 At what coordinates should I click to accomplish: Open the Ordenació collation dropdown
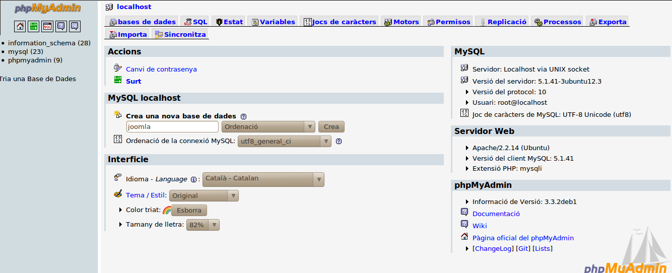click(268, 127)
